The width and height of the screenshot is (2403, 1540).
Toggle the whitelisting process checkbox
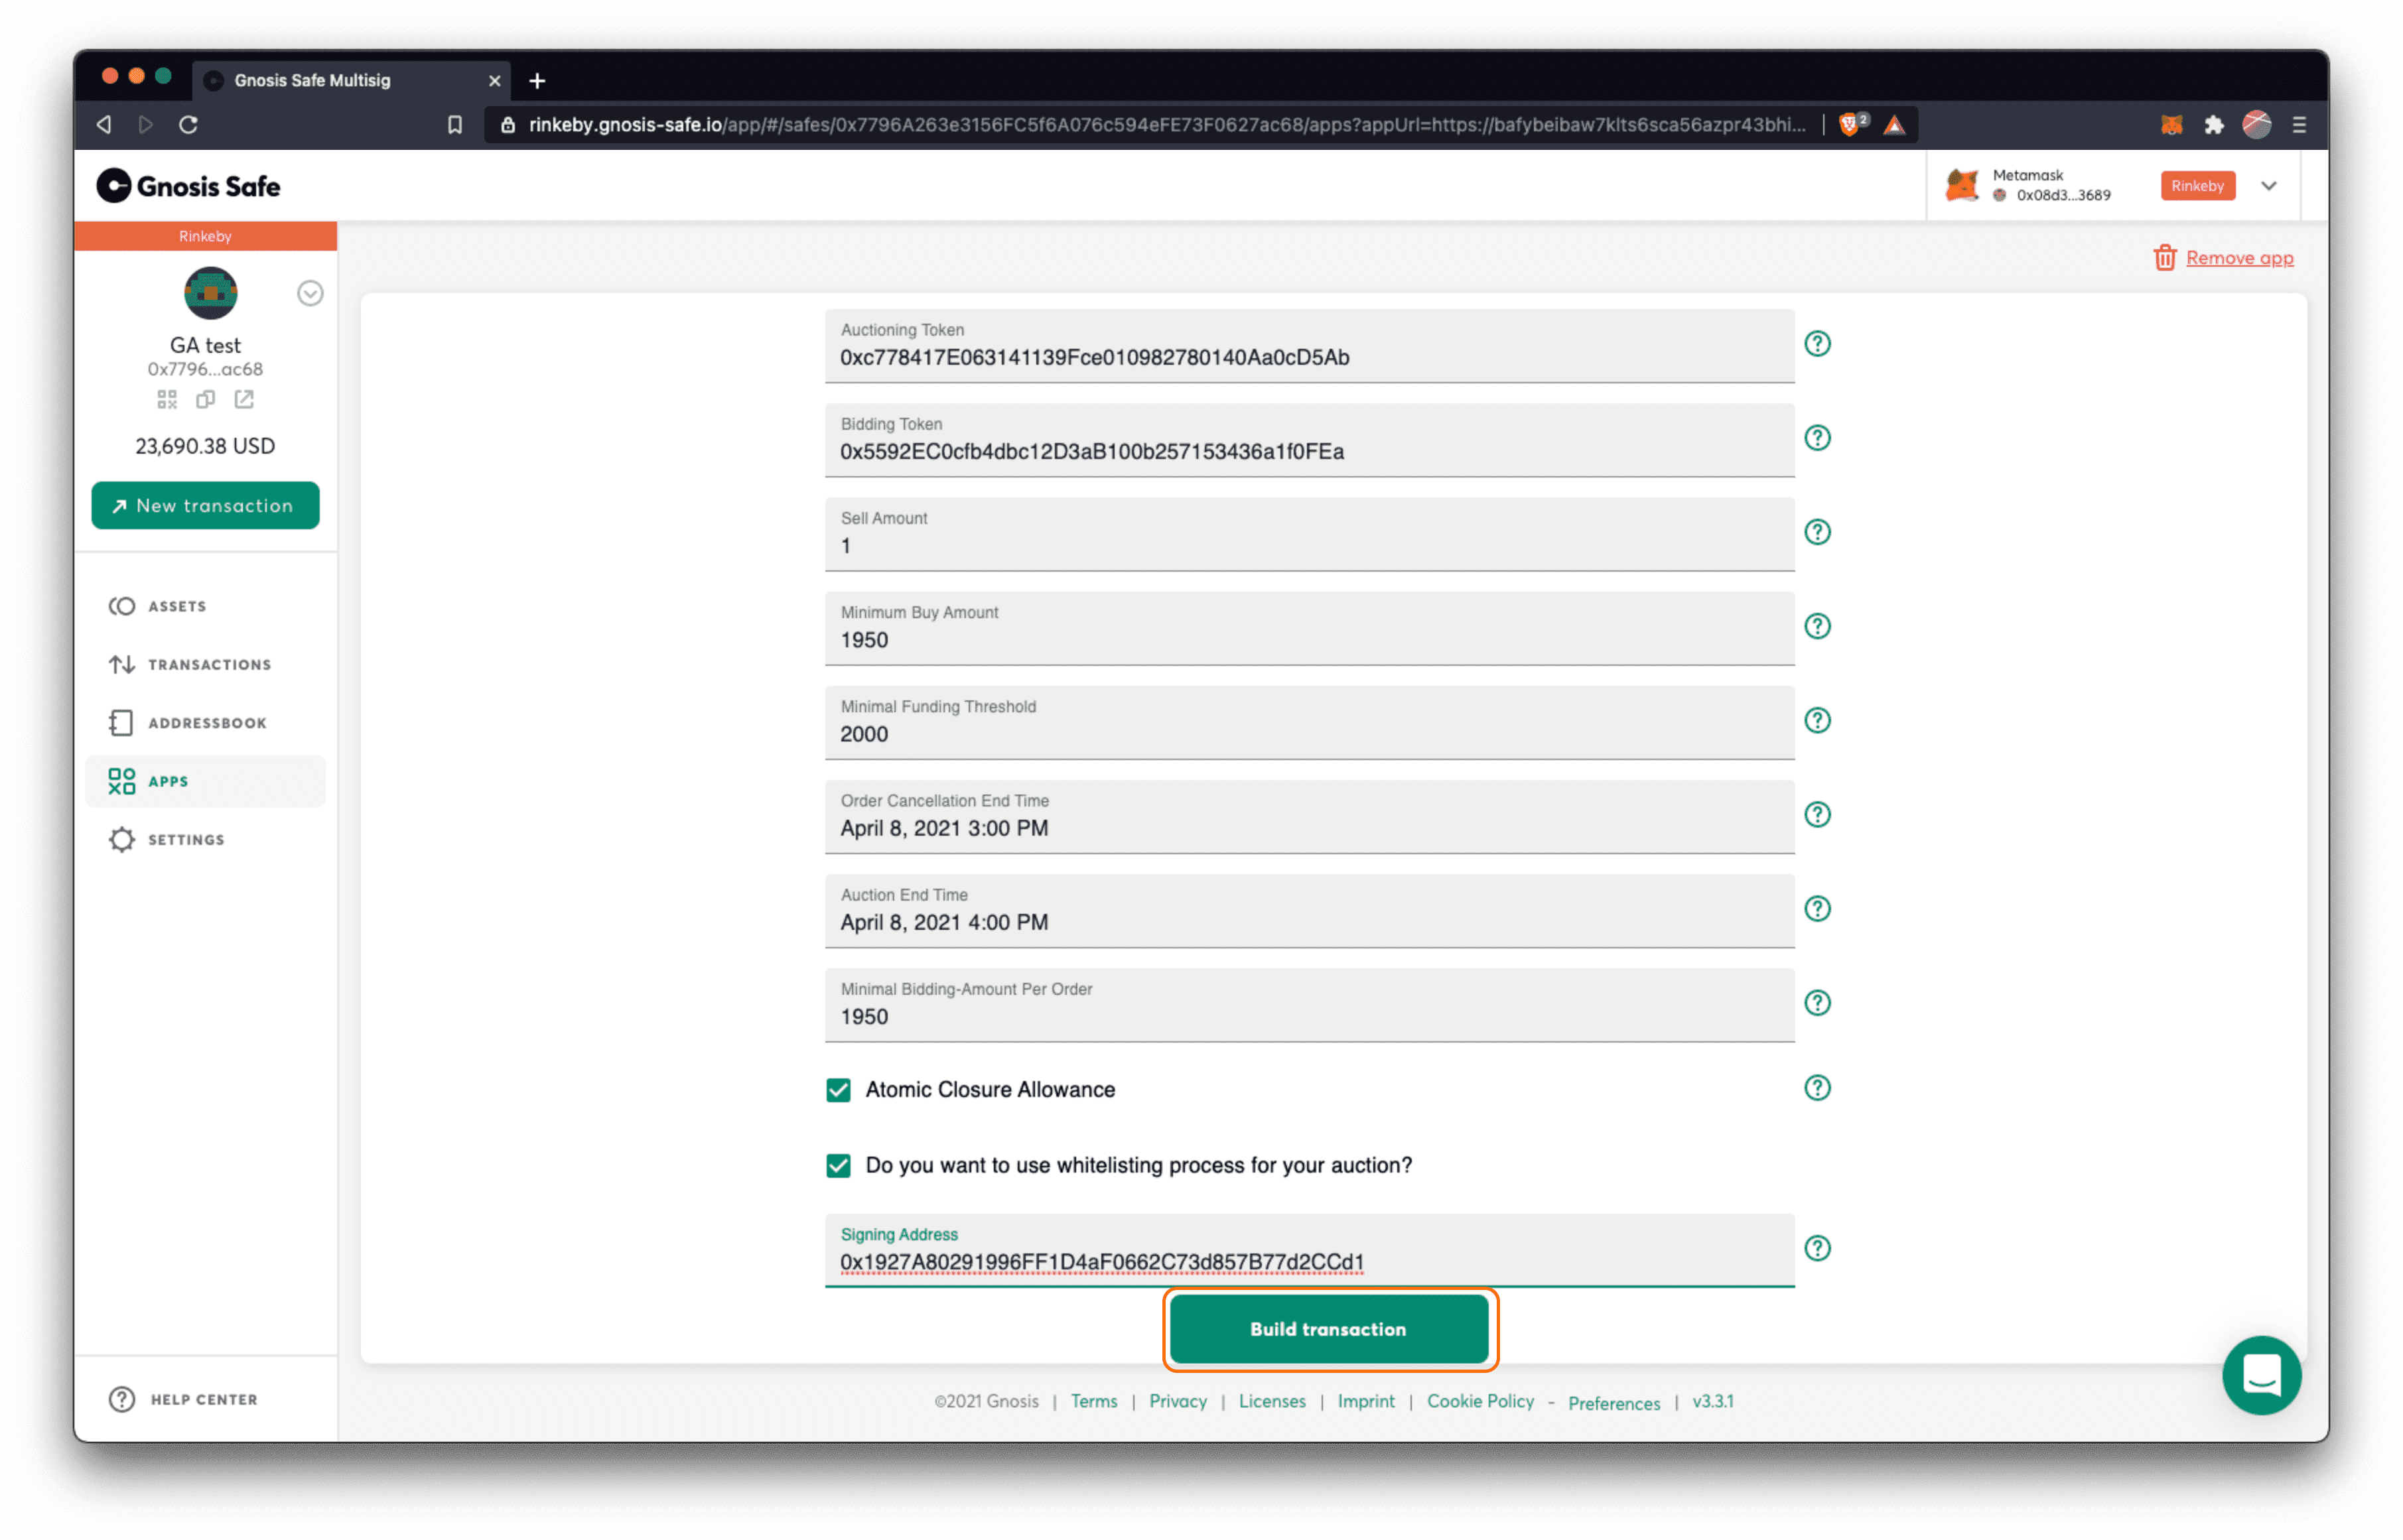click(839, 1165)
